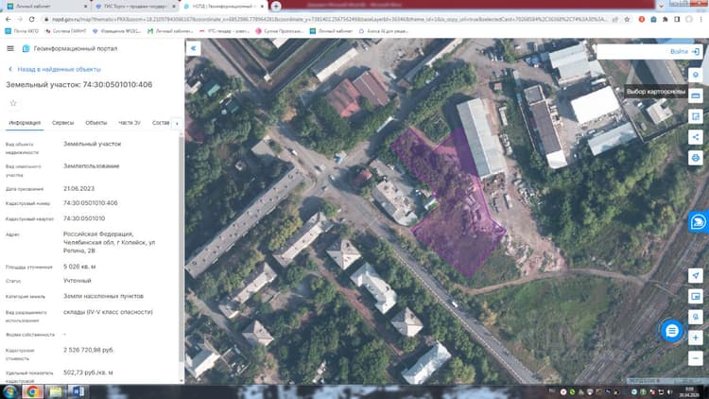Zoom out the map with minus button
Image resolution: width=709 pixels, height=399 pixels.
click(x=696, y=358)
